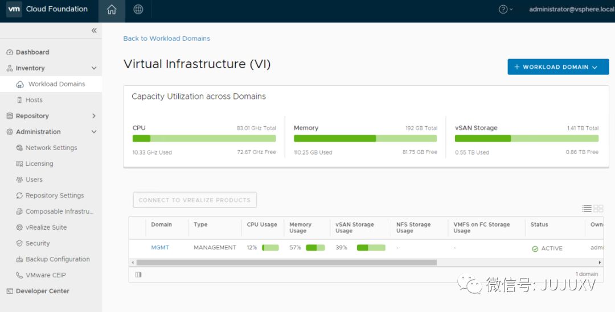Open Network Settings in sidebar
The width and height of the screenshot is (615, 312).
point(51,148)
